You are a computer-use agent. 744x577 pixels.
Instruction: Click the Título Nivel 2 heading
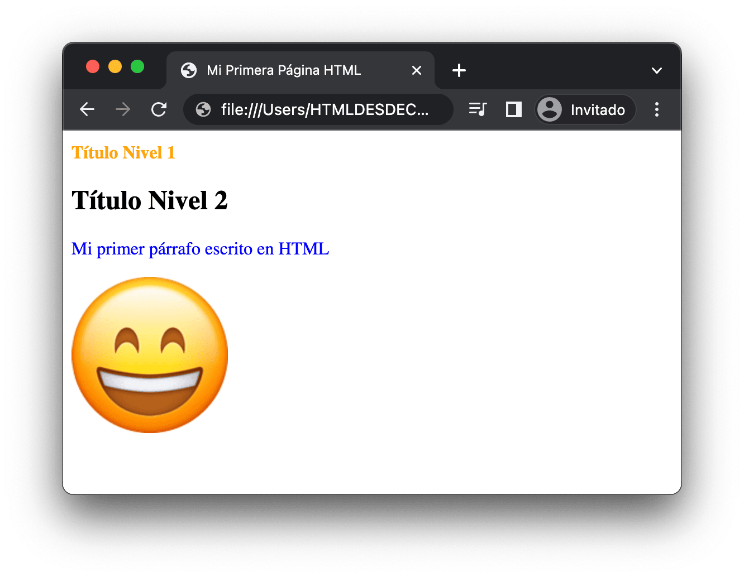point(150,200)
